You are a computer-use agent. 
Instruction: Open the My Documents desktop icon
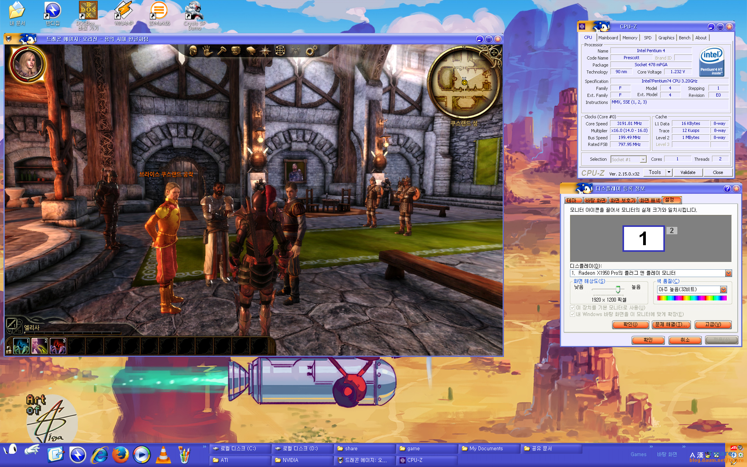(x=17, y=14)
